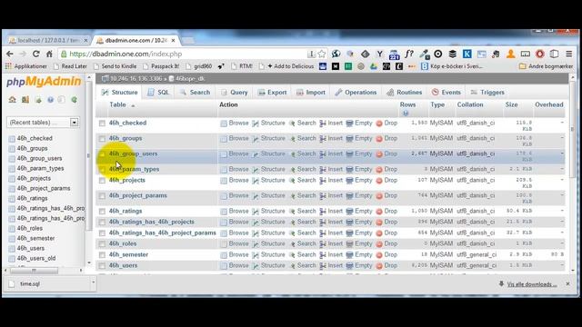Image resolution: width=582 pixels, height=327 pixels.
Task: Open 46h_param_types table link
Action: [x=134, y=169]
